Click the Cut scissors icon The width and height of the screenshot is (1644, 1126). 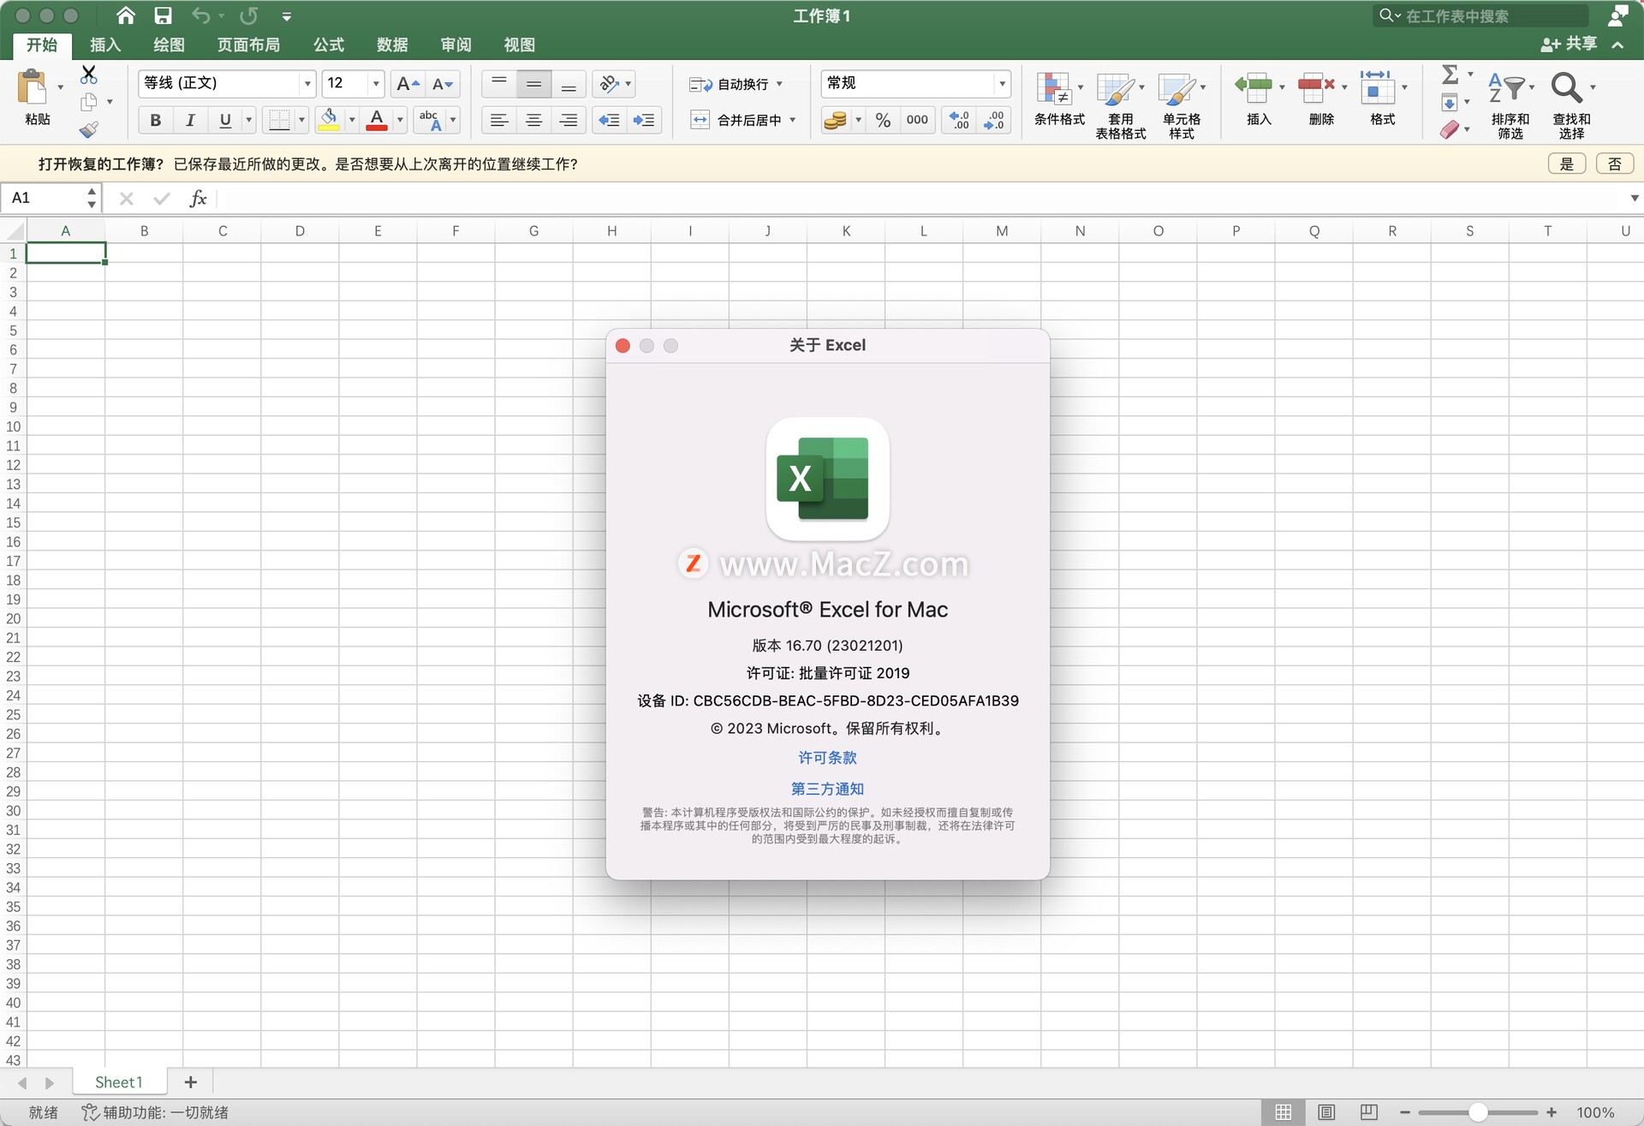(88, 74)
